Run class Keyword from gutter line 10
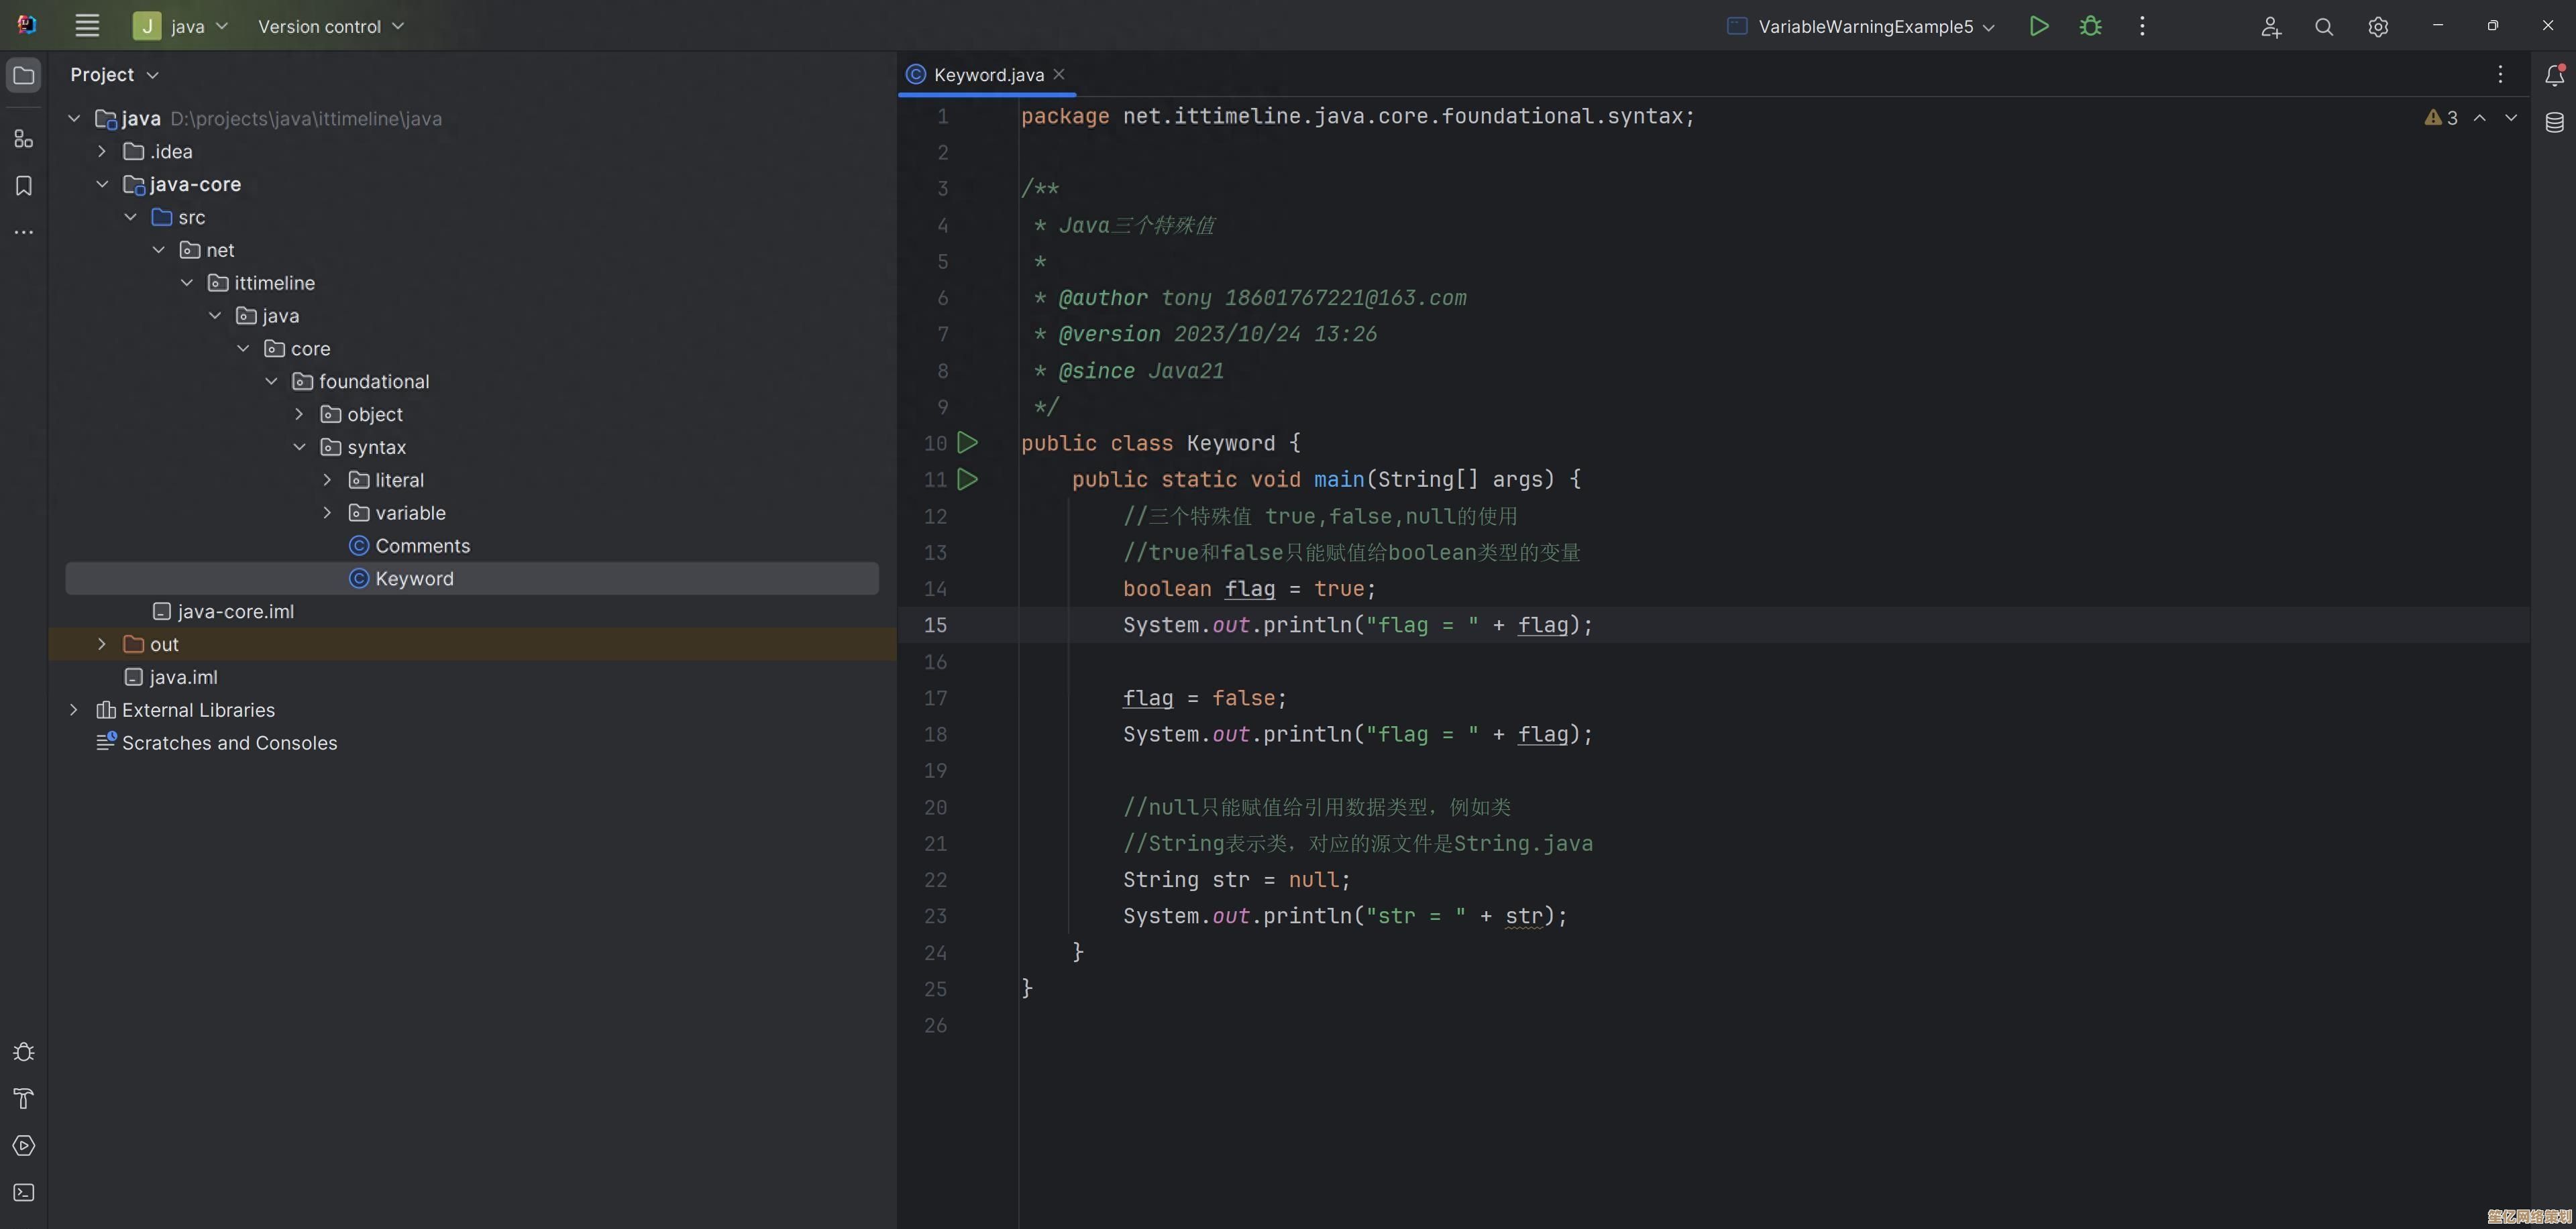 coord(967,443)
